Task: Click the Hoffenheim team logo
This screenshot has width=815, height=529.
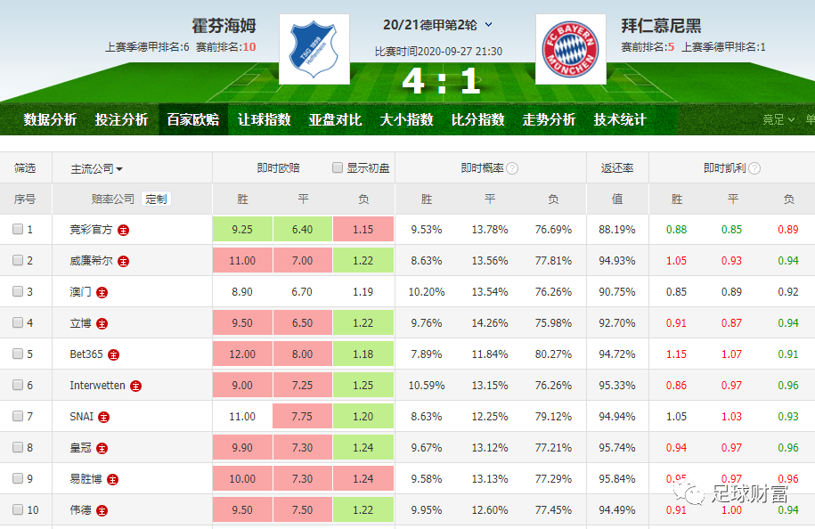Action: pos(314,49)
